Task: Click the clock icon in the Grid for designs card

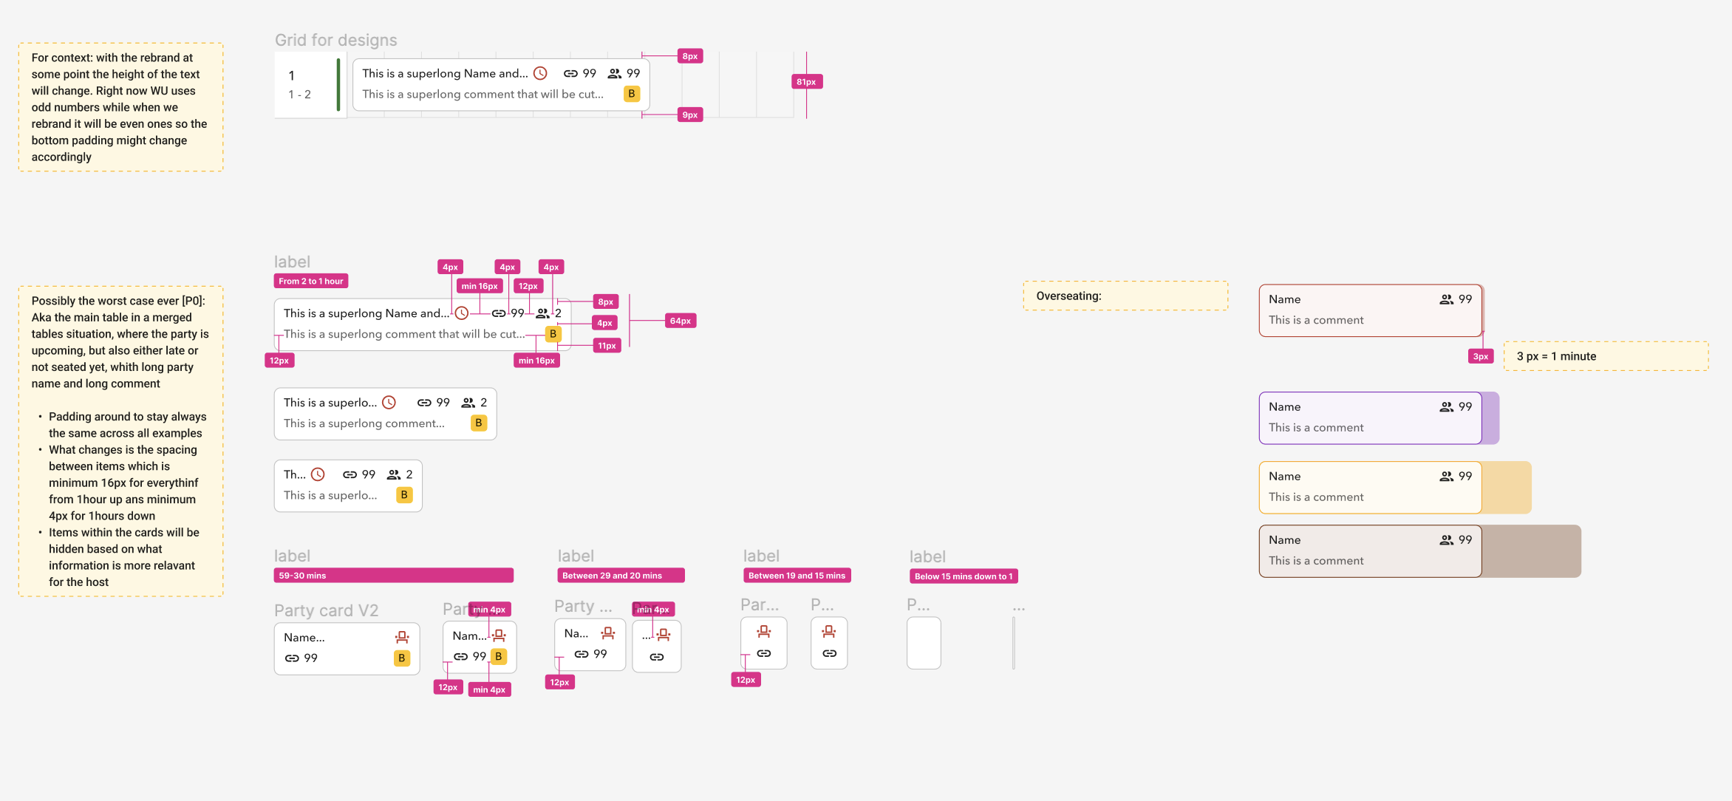Action: (540, 73)
